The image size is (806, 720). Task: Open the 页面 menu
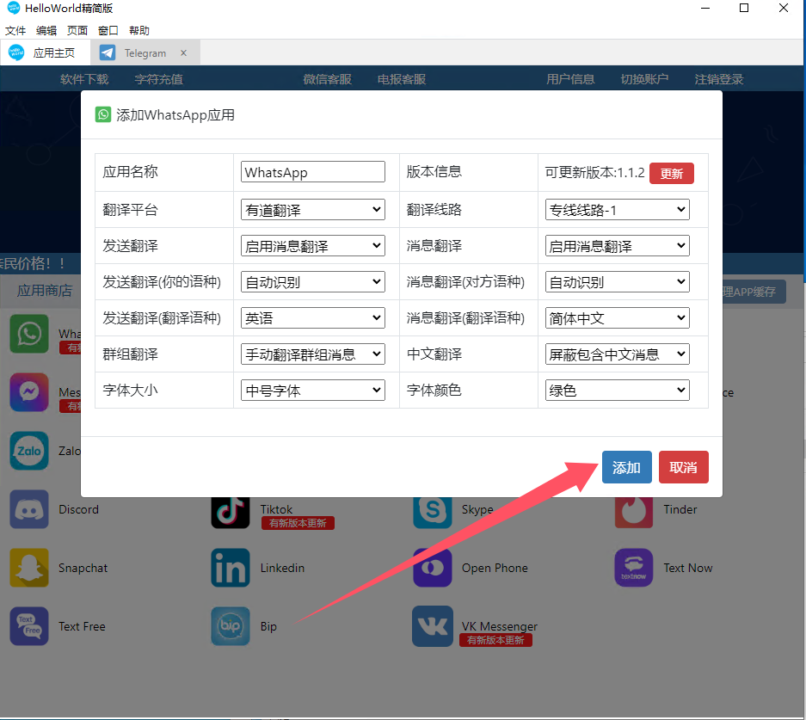[x=77, y=30]
